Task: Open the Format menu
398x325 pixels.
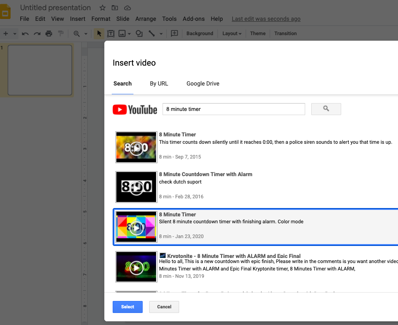Action: pos(101,19)
